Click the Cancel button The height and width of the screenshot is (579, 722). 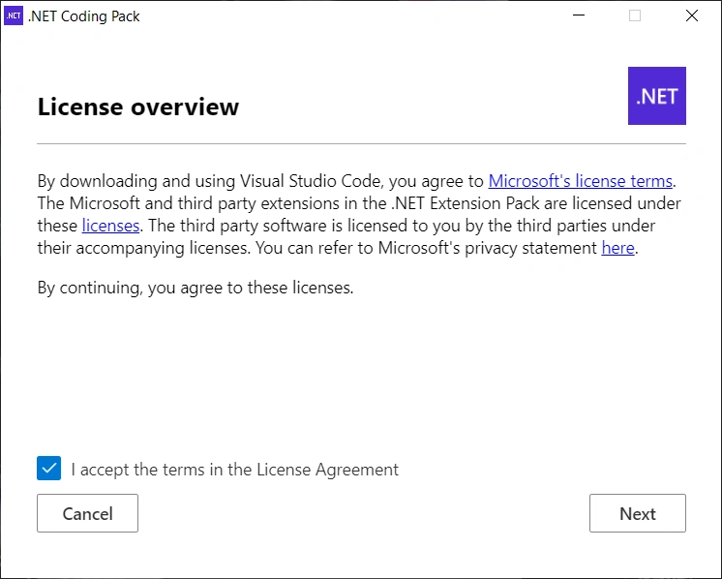point(87,513)
